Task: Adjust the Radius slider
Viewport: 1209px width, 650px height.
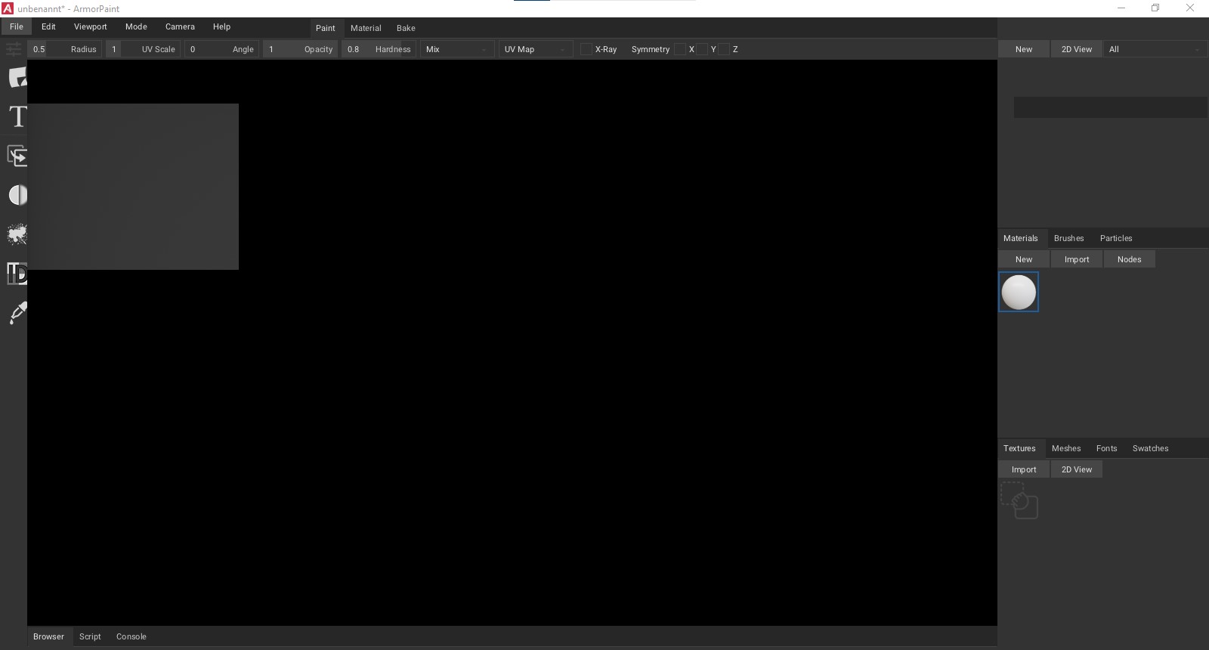Action: tap(65, 49)
